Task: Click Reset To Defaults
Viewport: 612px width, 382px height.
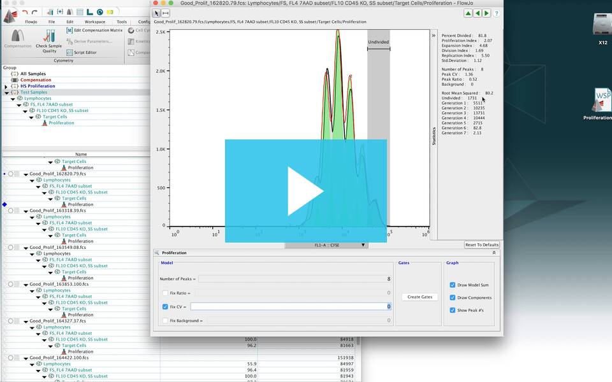Action: 482,244
